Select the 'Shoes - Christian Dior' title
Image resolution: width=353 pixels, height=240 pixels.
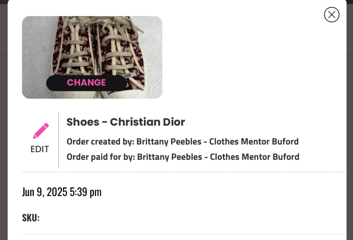click(x=126, y=122)
